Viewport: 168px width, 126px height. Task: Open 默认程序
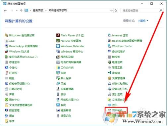(x=64, y=78)
